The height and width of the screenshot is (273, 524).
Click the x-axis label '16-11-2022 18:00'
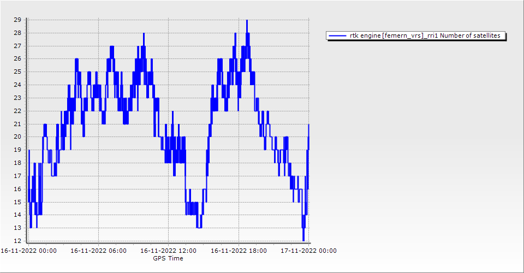[x=239, y=251]
